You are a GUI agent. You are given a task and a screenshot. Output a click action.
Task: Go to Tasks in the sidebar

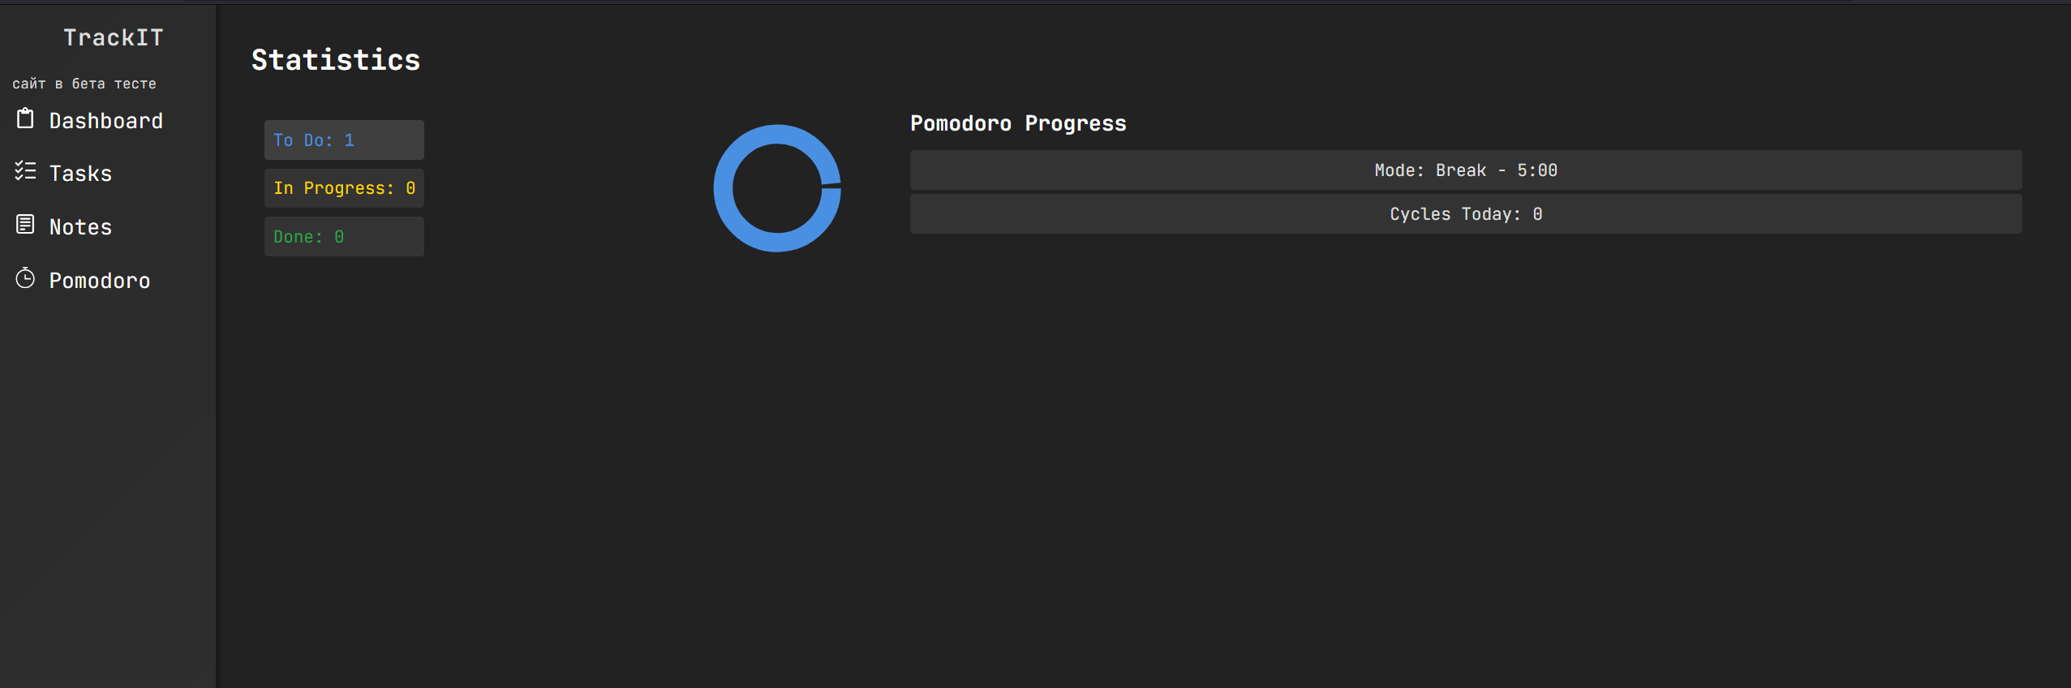[80, 174]
